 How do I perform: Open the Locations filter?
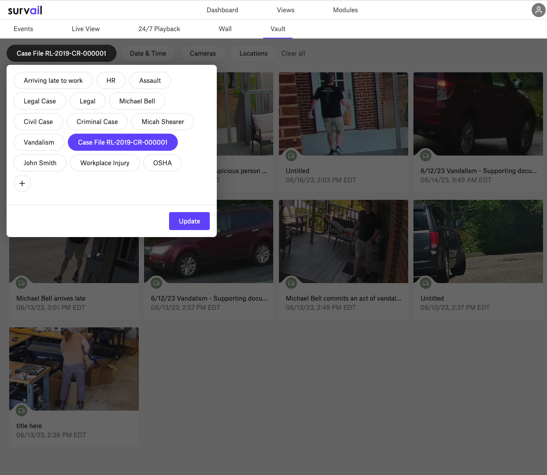coord(254,53)
